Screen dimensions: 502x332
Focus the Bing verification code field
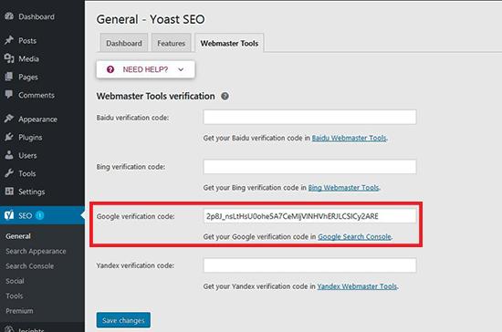coord(309,167)
